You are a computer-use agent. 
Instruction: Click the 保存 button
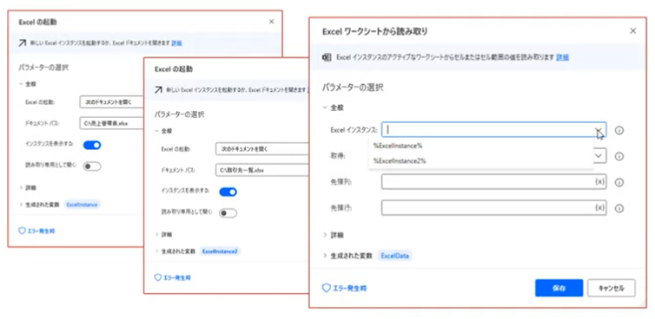tap(559, 288)
